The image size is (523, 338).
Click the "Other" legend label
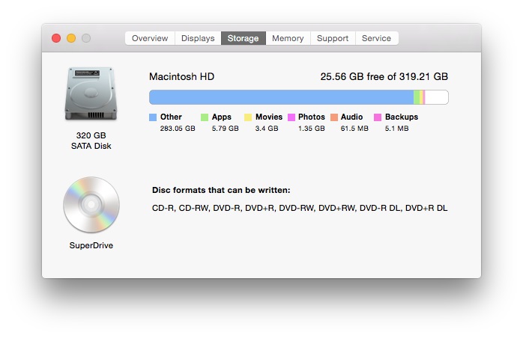pyautogui.click(x=171, y=117)
